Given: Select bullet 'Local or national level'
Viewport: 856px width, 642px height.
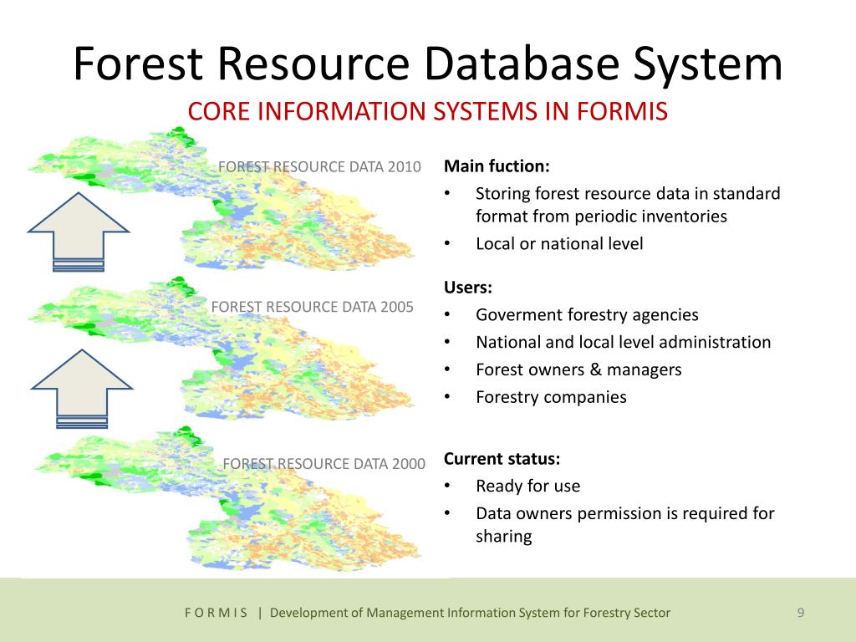Looking at the screenshot, I should click(559, 243).
